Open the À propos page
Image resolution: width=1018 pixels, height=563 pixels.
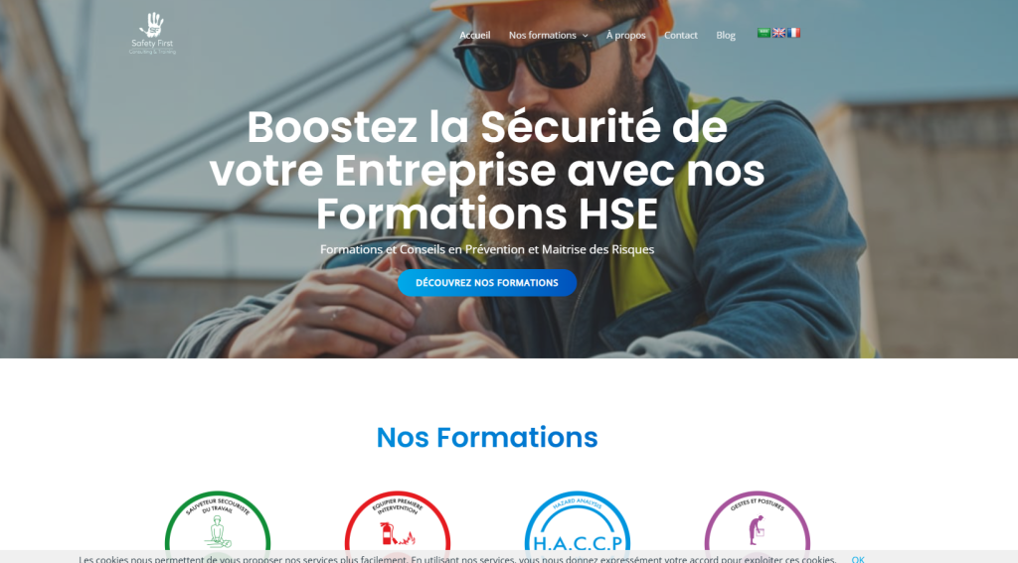[x=626, y=35]
